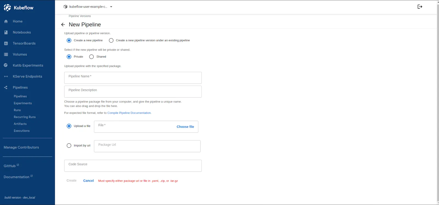
Task: Click the KServe Endpoints arrows icon
Action: click(x=6, y=76)
